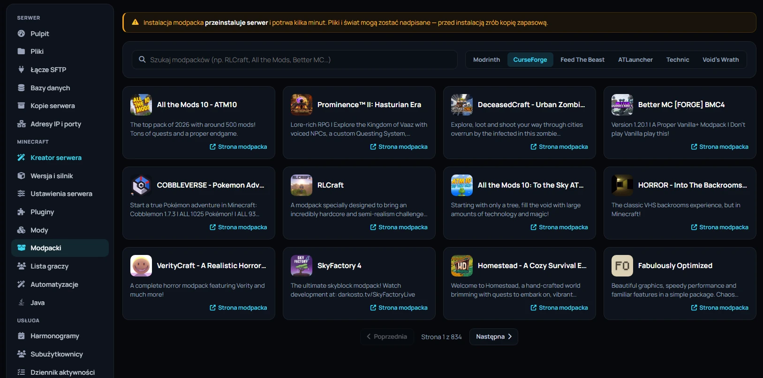
Task: Open Strona modpacka link for Fabulously Optimized
Action: (719, 308)
